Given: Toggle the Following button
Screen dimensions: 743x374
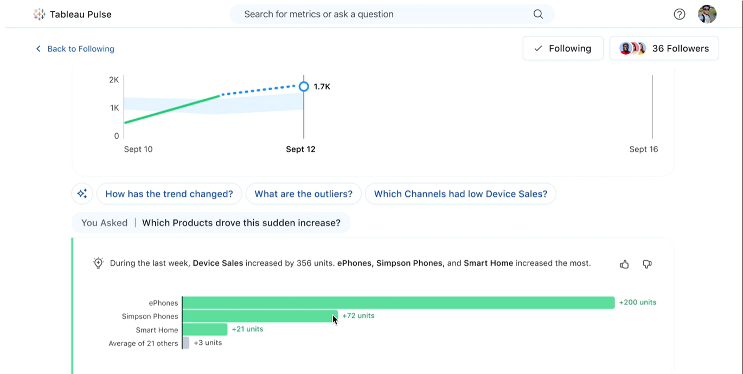Looking at the screenshot, I should tap(562, 48).
